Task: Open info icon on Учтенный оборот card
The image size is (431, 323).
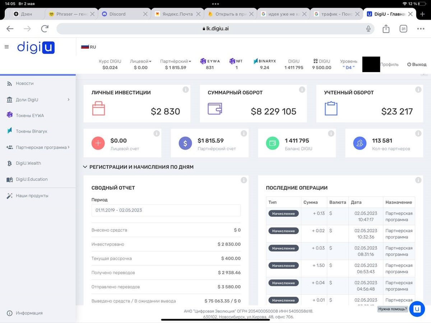Action: 418,90
